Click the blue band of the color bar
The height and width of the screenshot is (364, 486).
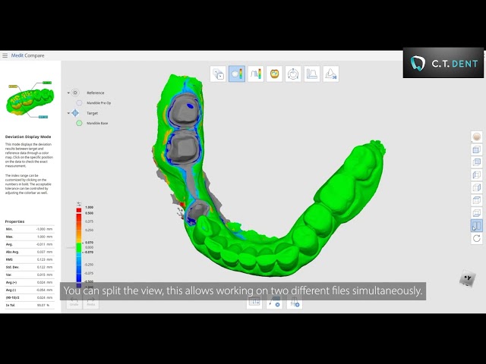point(79,275)
